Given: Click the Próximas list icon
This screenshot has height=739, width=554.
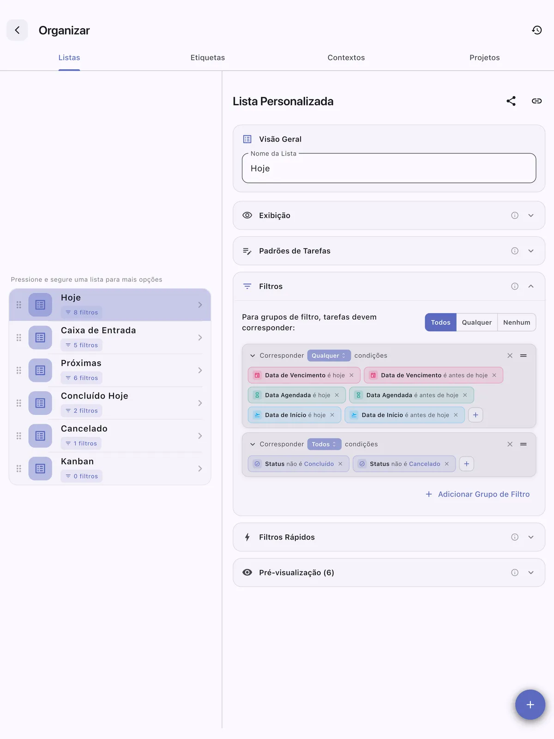Looking at the screenshot, I should (x=40, y=370).
